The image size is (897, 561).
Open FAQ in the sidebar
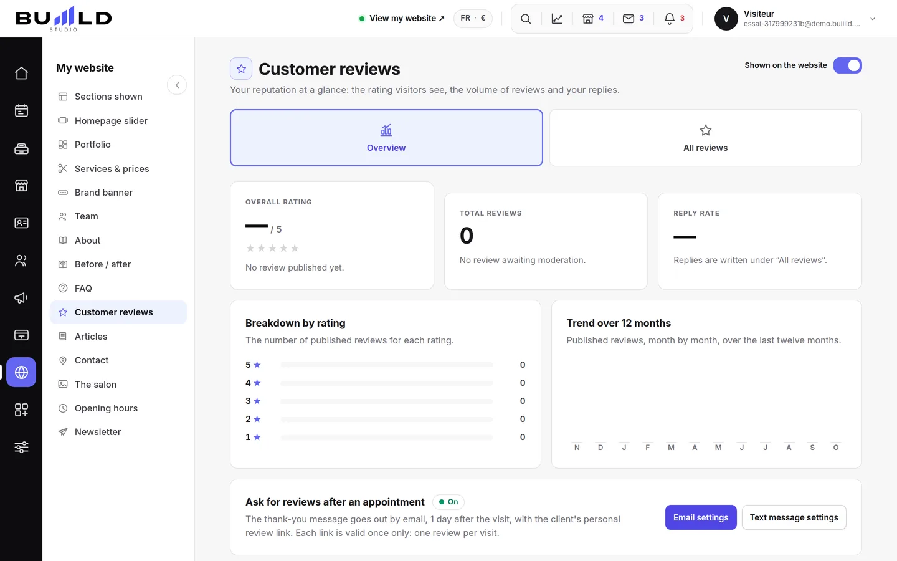pyautogui.click(x=118, y=289)
